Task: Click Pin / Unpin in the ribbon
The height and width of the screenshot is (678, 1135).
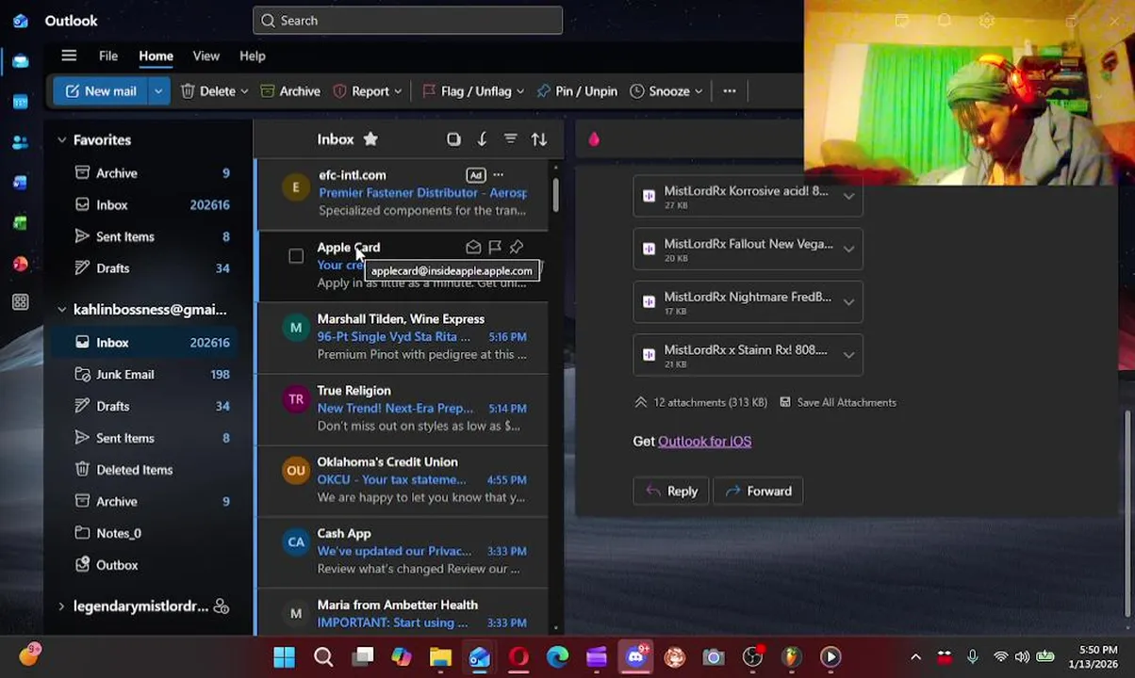Action: click(577, 91)
